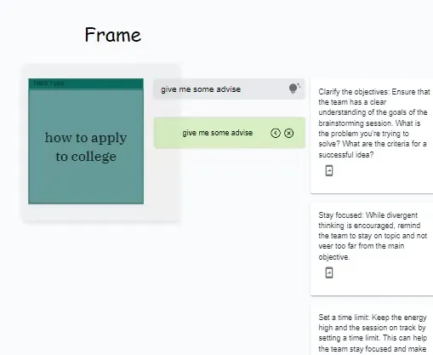This screenshot has width=433, height=355.
Task: Select the 'how to apply to college' sticky note
Action: (x=86, y=141)
